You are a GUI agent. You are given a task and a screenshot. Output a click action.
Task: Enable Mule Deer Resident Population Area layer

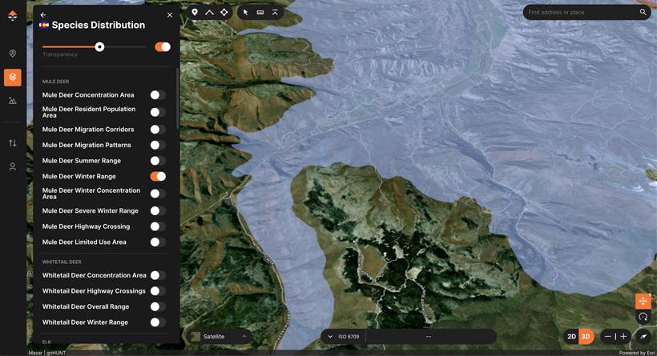pos(158,112)
